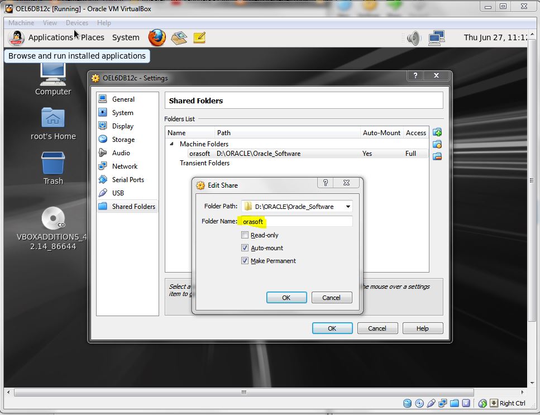Click the optical disk status bar icon
Viewport: 540px width, 415px height.
coord(419,403)
